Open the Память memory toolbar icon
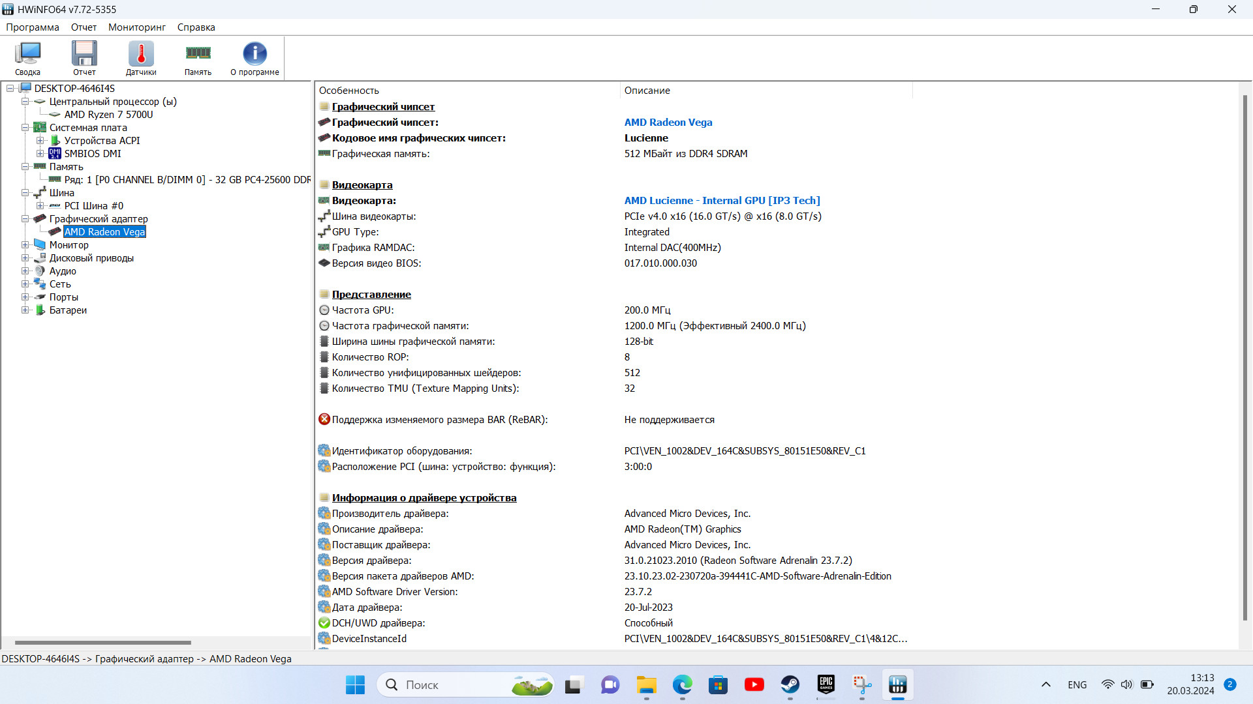The image size is (1253, 704). click(198, 58)
